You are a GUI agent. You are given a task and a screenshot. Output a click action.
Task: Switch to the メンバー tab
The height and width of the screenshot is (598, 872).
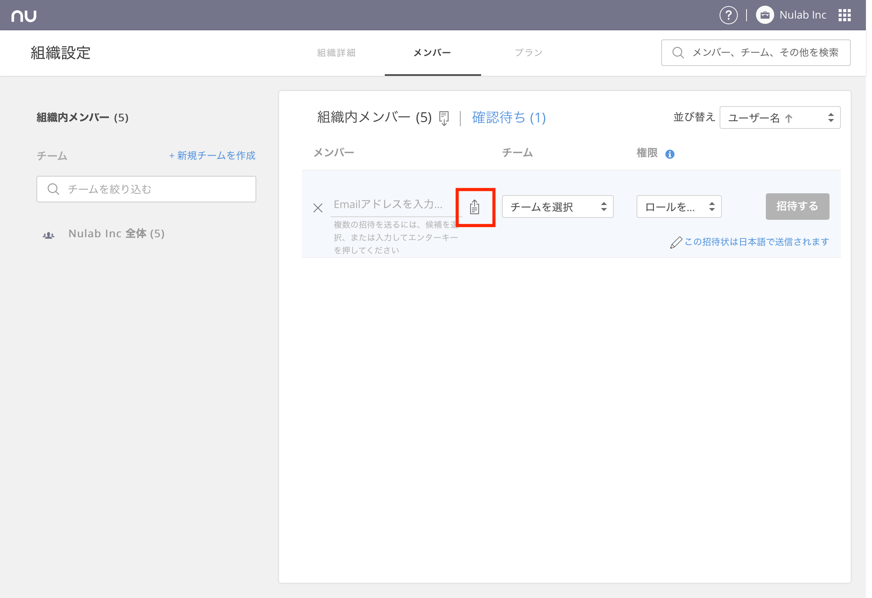pyautogui.click(x=432, y=53)
